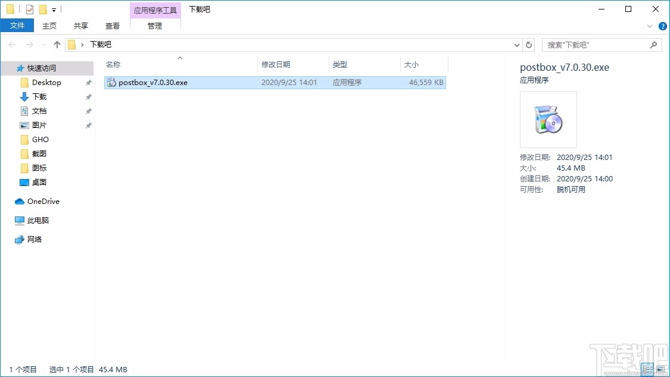Screen dimensions: 670x377
Task: Open the 截图 folder in sidebar
Action: click(39, 153)
